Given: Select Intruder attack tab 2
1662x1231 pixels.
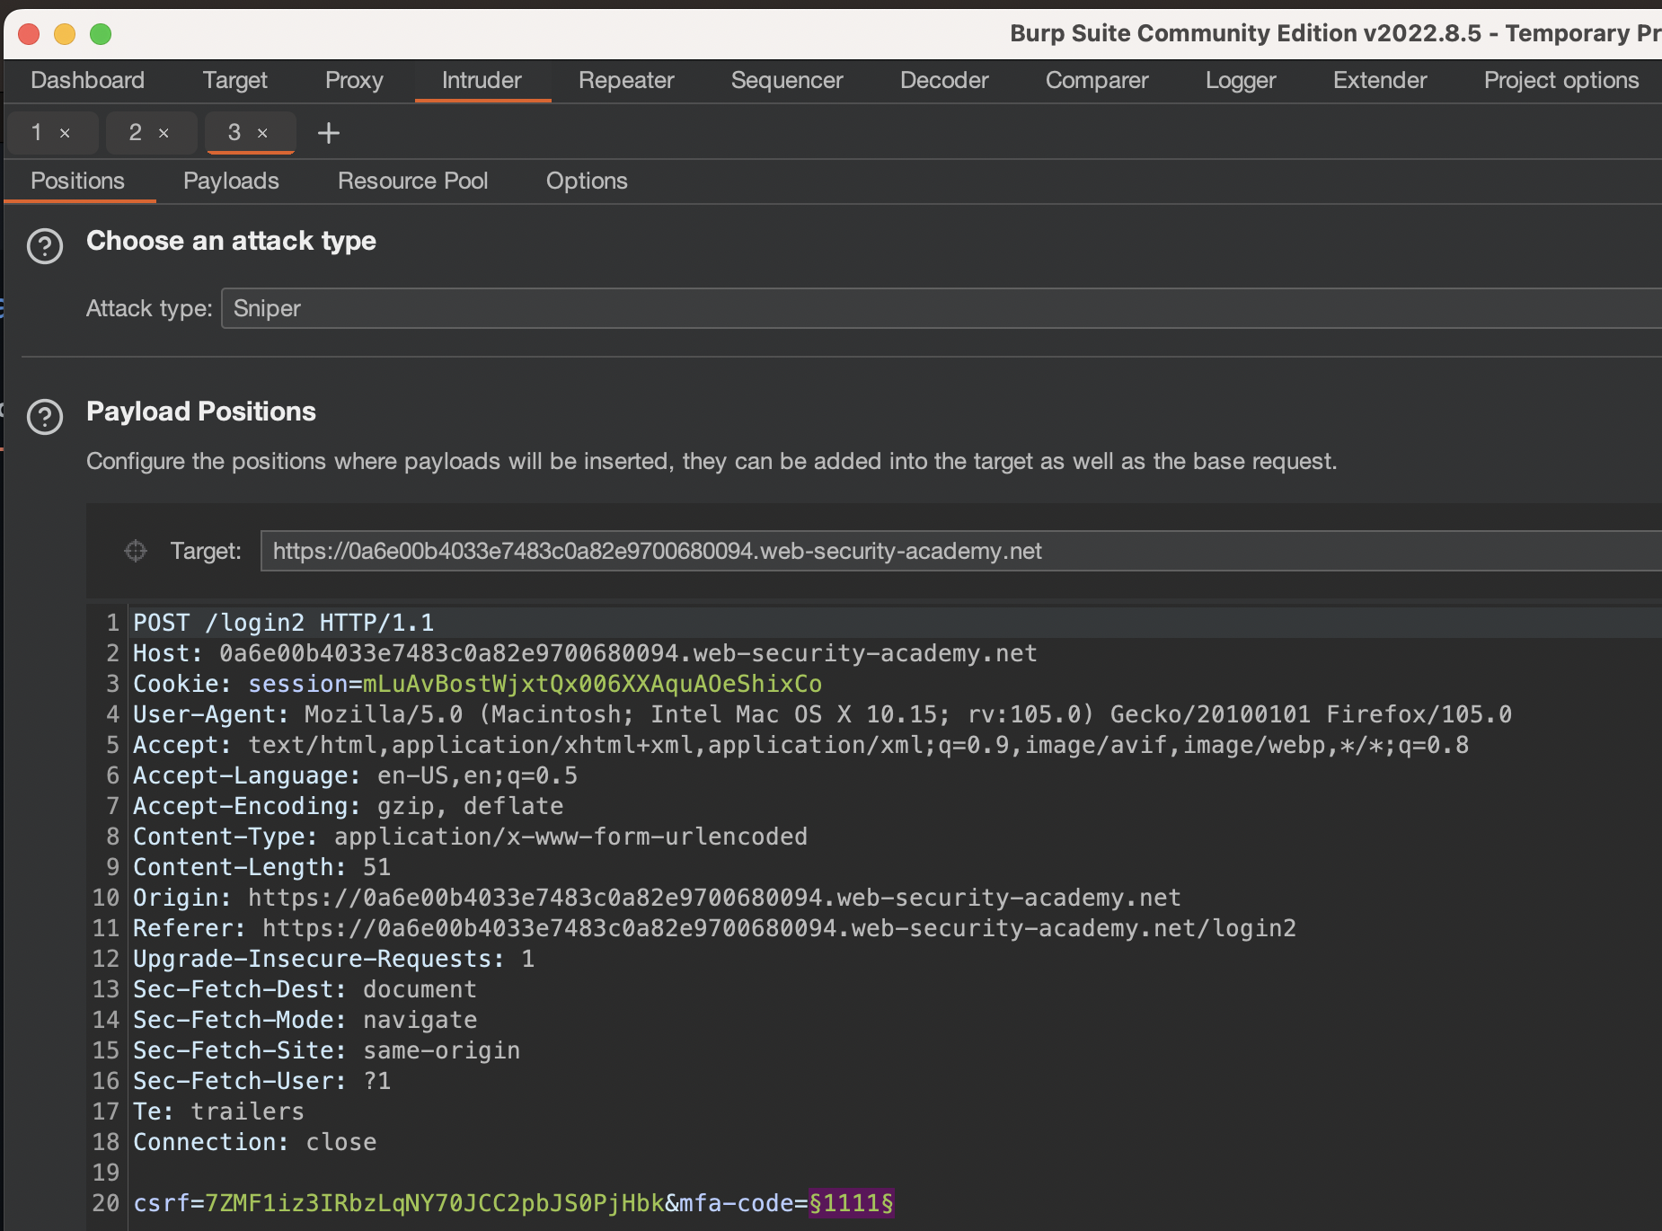Looking at the screenshot, I should [x=136, y=133].
